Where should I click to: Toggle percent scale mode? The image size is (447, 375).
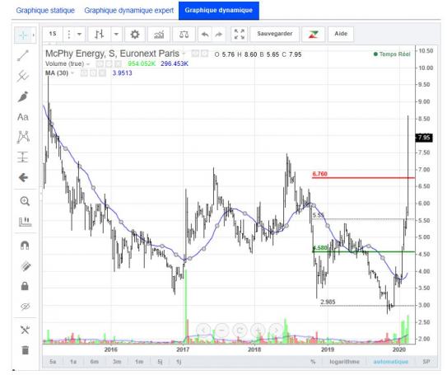coord(313,362)
